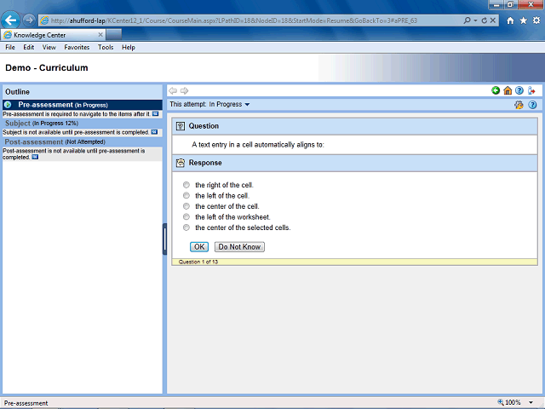Viewport: 545px width, 409px height.
Task: Click info icon after Pre-assessment required note
Action: point(155,113)
